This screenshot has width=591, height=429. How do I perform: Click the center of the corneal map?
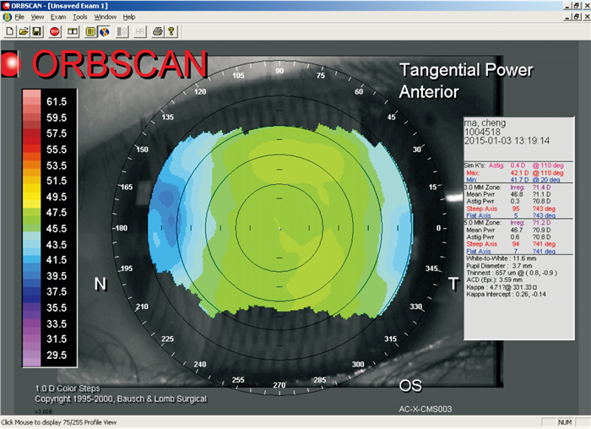(x=279, y=228)
